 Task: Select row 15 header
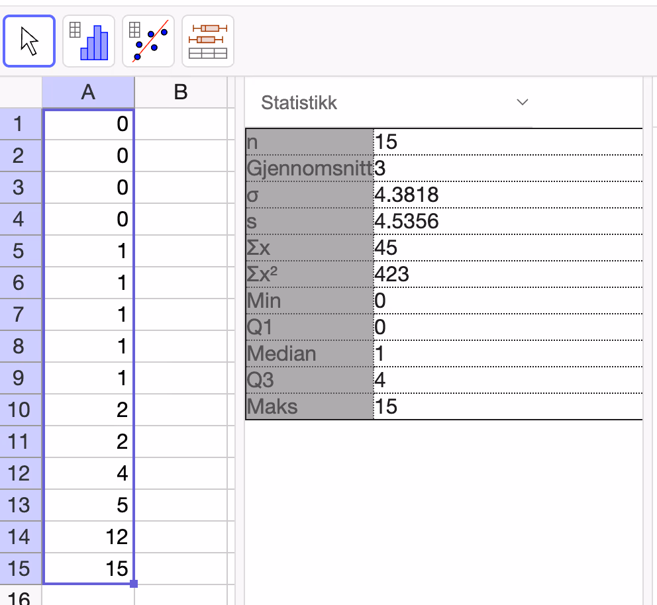[21, 569]
